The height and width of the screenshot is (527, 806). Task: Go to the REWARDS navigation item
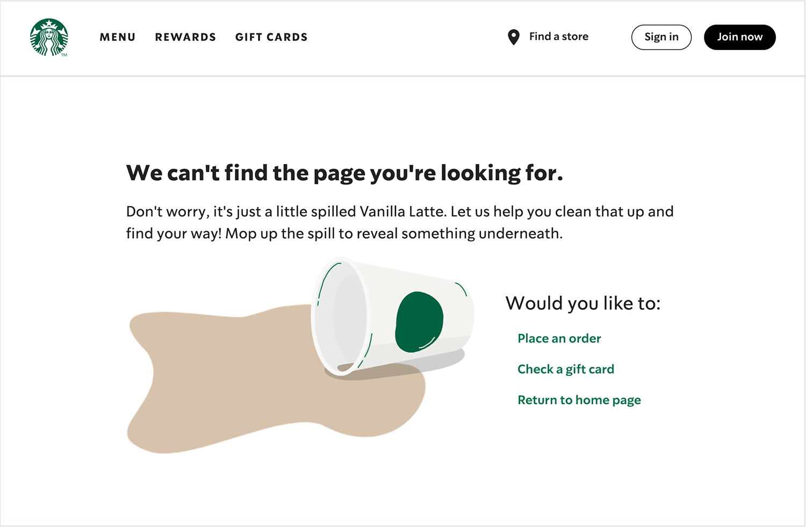coord(185,37)
